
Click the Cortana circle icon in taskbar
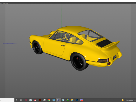click(x=17, y=100)
